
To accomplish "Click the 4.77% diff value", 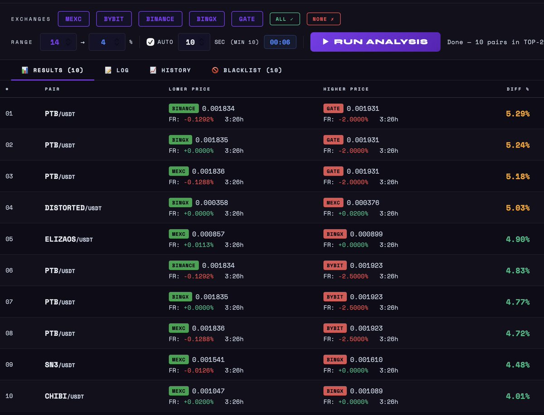I will click(x=518, y=302).
